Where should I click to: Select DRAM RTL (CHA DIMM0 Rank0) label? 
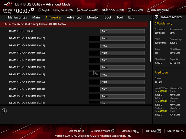pos(27,38)
